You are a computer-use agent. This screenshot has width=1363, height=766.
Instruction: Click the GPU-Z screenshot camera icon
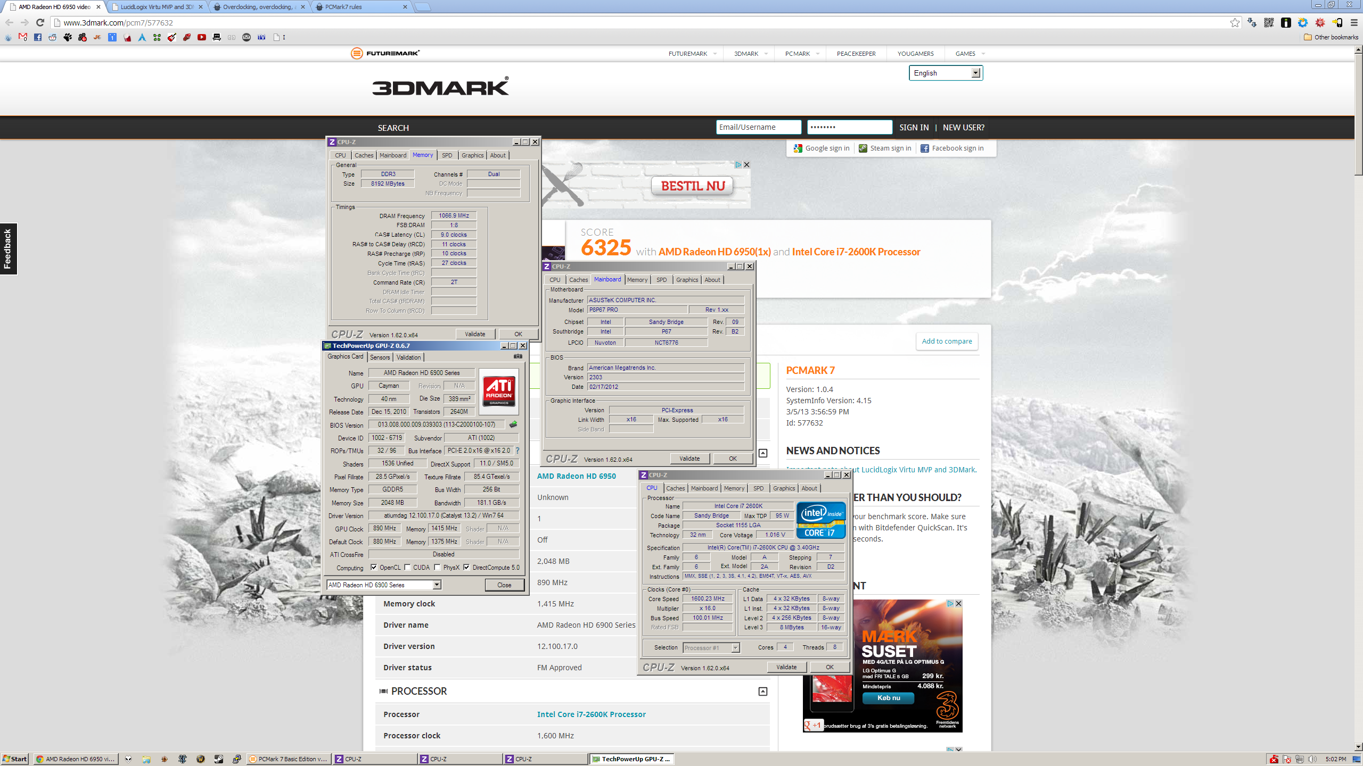518,356
